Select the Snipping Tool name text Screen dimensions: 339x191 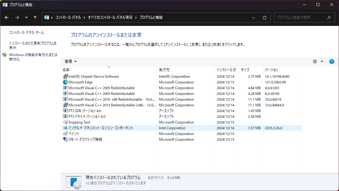79,122
